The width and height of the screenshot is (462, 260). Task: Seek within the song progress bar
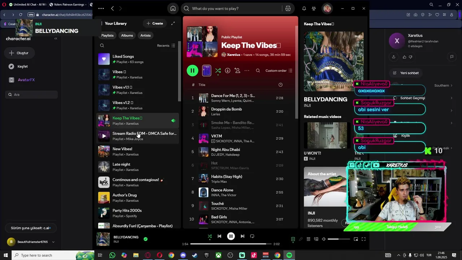[231, 244]
